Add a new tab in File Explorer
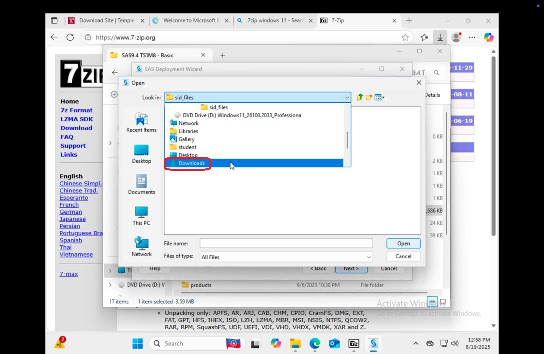Screen dimensions: 544x354 [223, 55]
